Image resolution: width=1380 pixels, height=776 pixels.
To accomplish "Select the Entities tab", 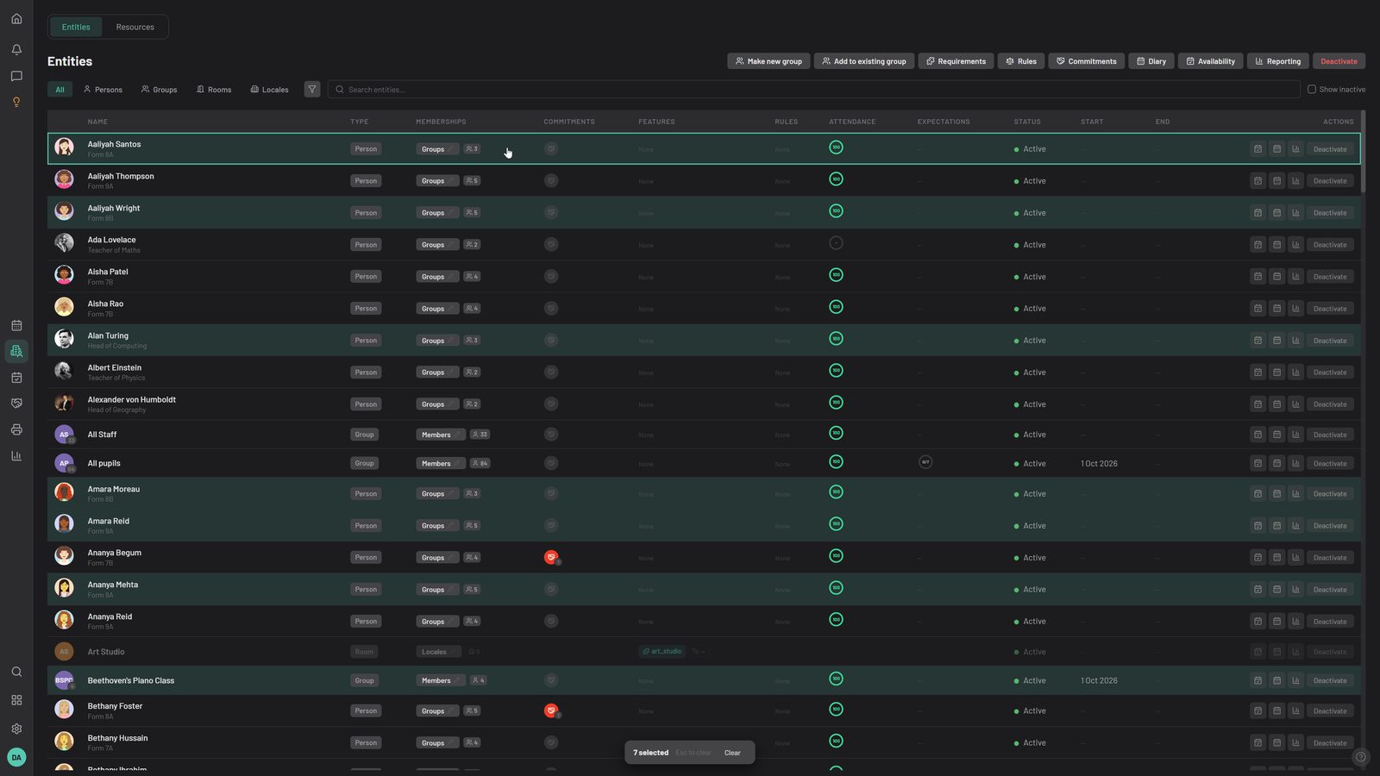I will pos(76,27).
